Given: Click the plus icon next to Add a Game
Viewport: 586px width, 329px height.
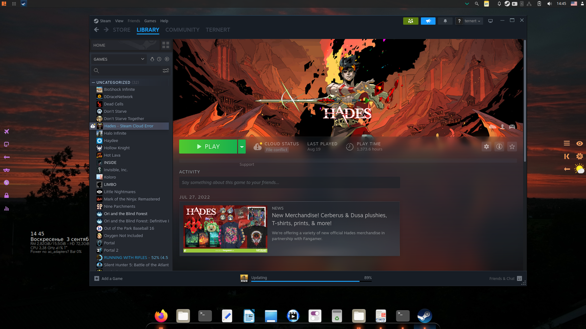Looking at the screenshot, I should (97, 278).
